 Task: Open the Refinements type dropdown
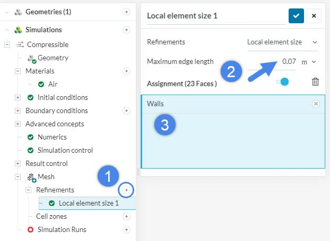tap(283, 42)
